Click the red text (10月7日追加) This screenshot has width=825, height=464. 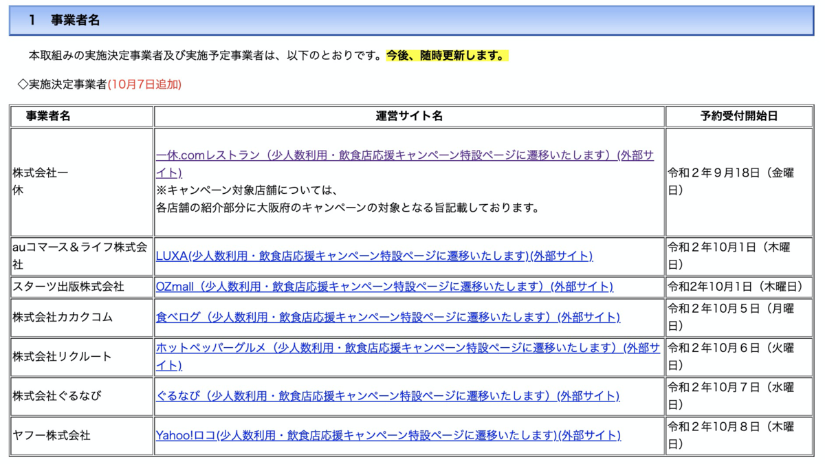coord(144,85)
